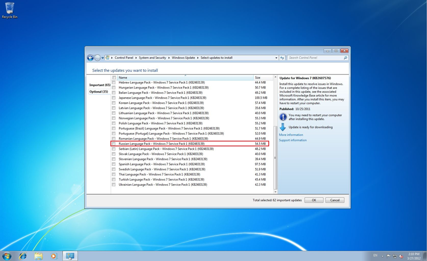Viewport: 427px width, 261px height.
Task: Open the More information link
Action: pos(291,135)
